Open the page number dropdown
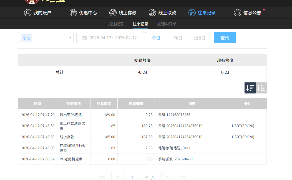 pos(139,177)
